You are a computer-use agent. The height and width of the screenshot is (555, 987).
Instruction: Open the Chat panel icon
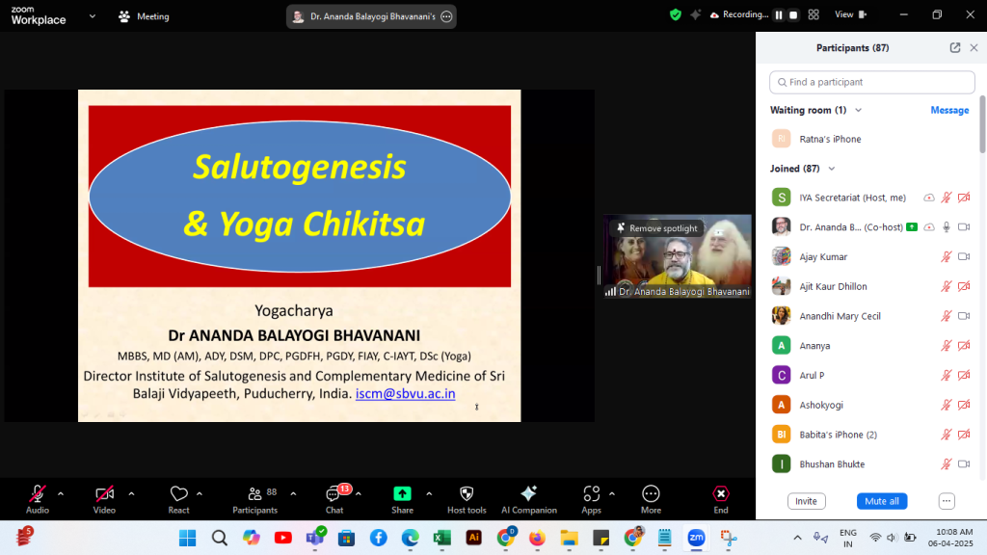(x=333, y=494)
